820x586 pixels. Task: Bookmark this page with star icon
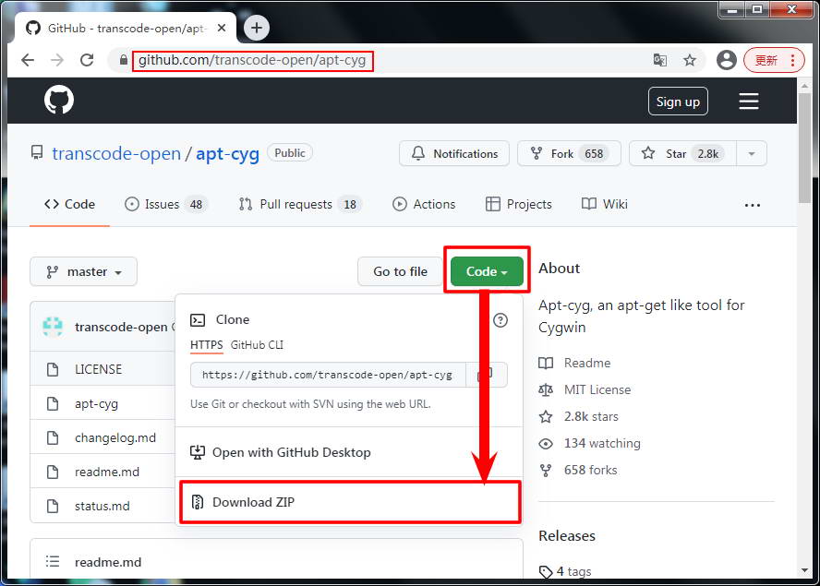point(690,60)
